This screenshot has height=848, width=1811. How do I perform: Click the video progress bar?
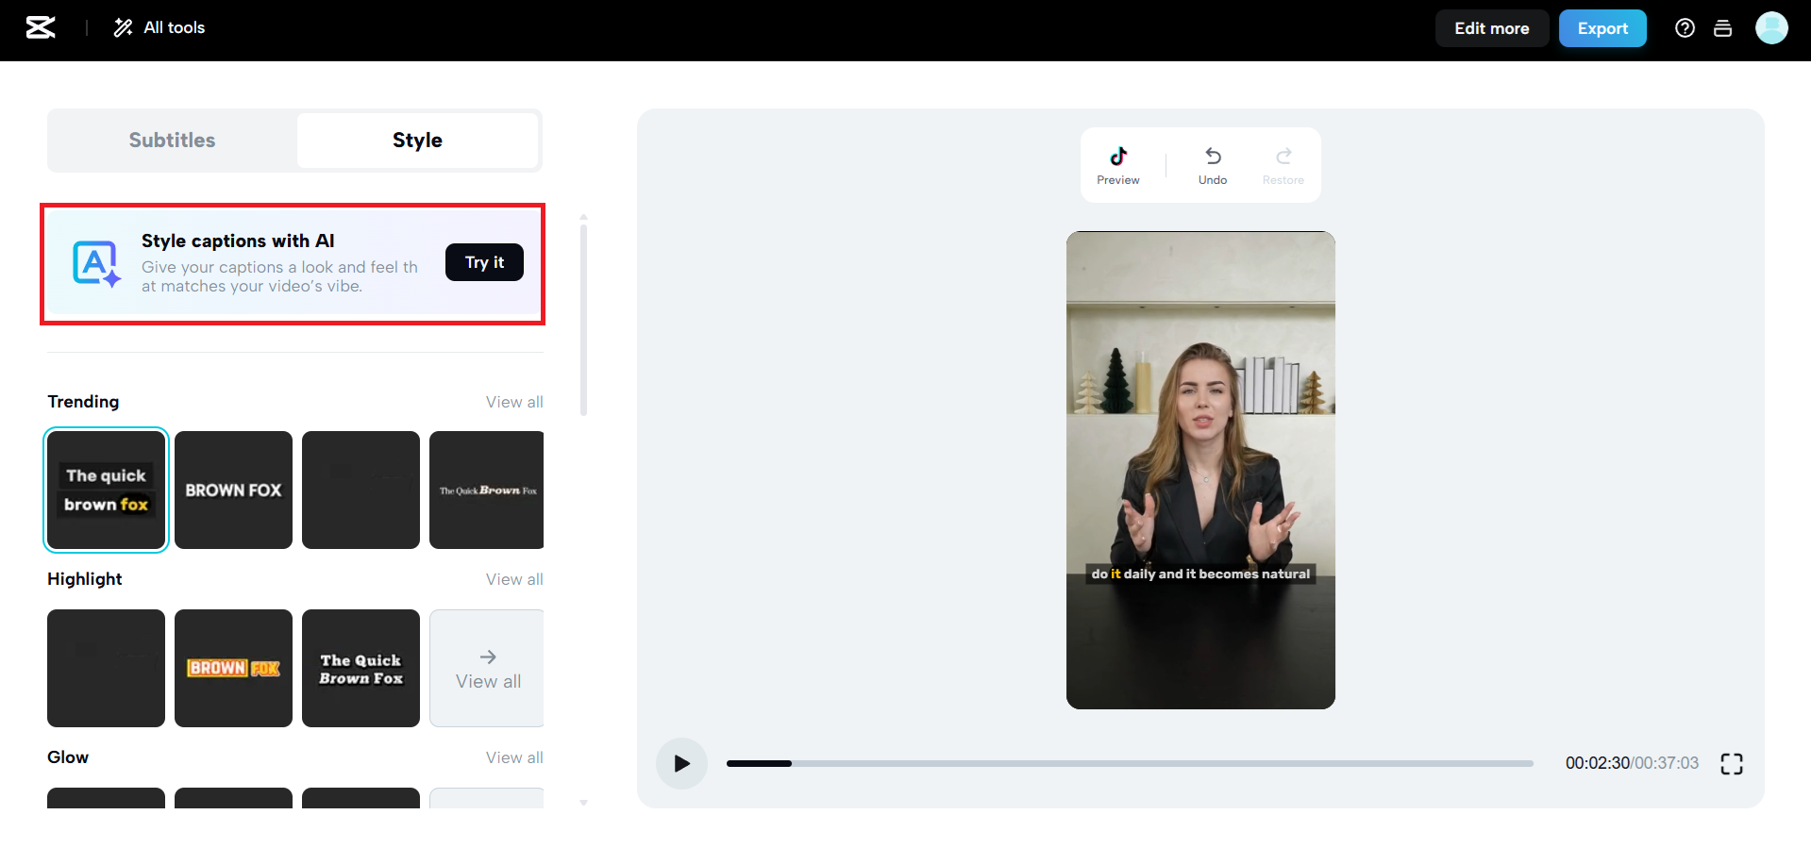click(x=1130, y=763)
